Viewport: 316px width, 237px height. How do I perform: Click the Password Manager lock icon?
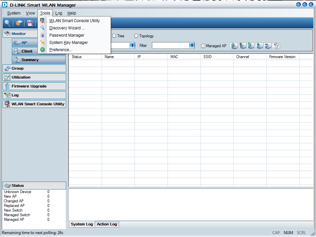42,35
